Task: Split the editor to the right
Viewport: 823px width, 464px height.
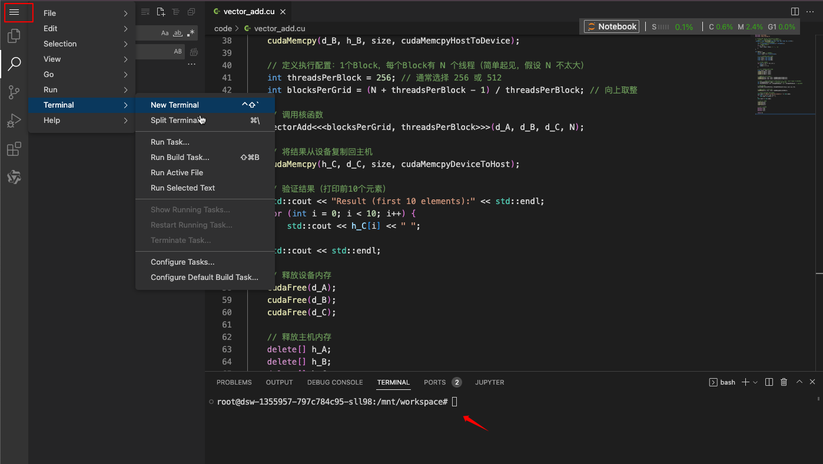Action: (795, 12)
